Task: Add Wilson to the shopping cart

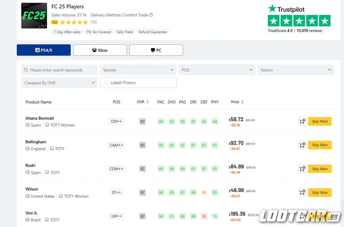Action: pyautogui.click(x=302, y=192)
